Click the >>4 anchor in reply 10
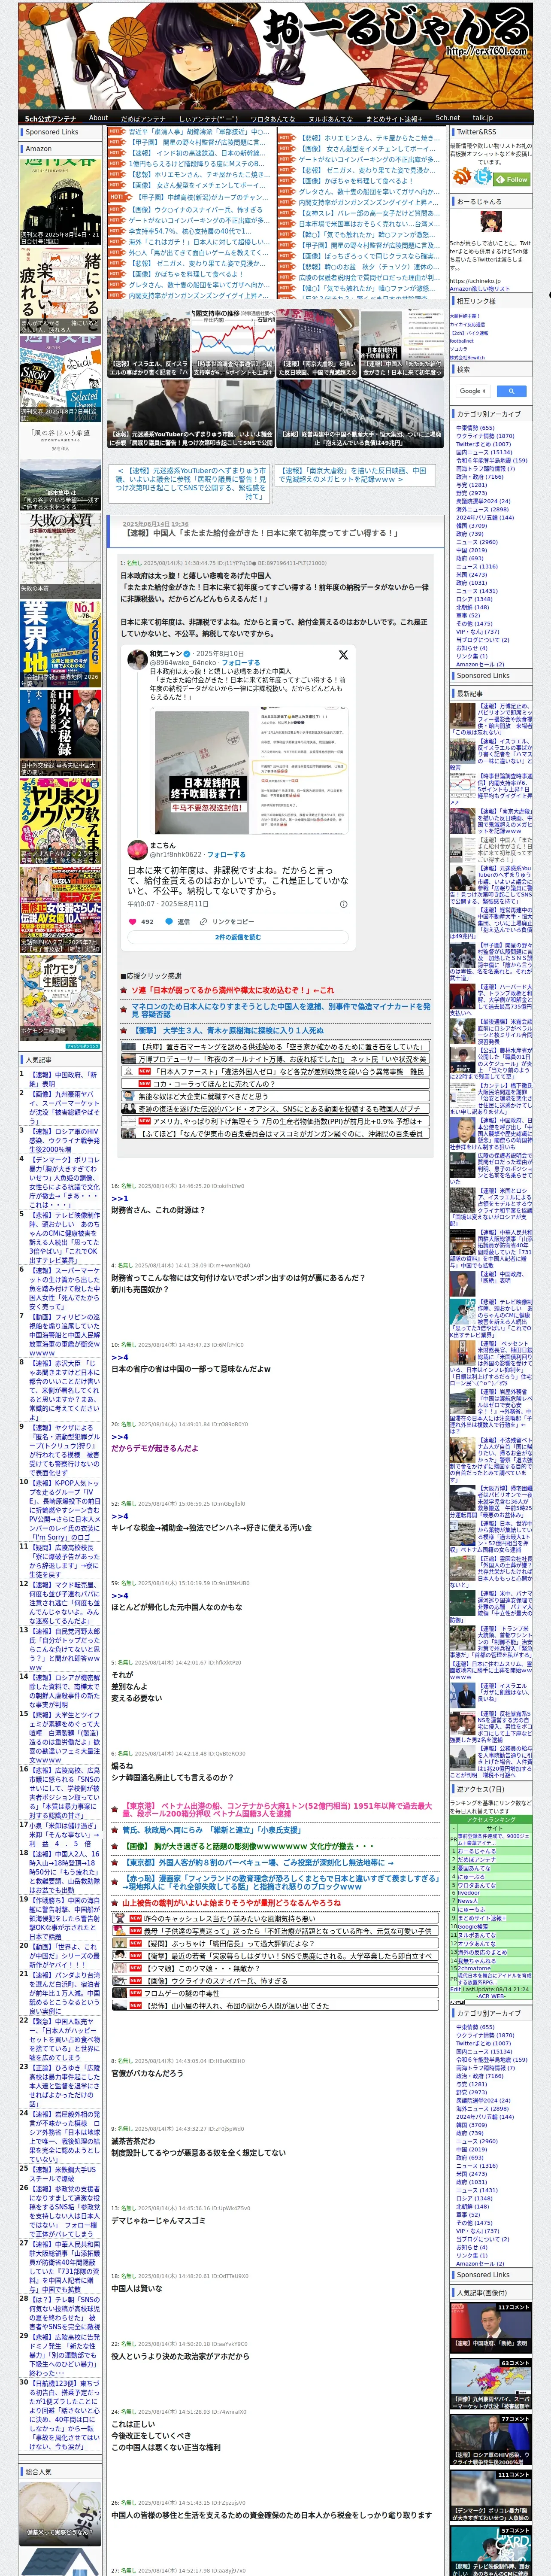The height and width of the screenshot is (2576, 551). click(x=119, y=1357)
